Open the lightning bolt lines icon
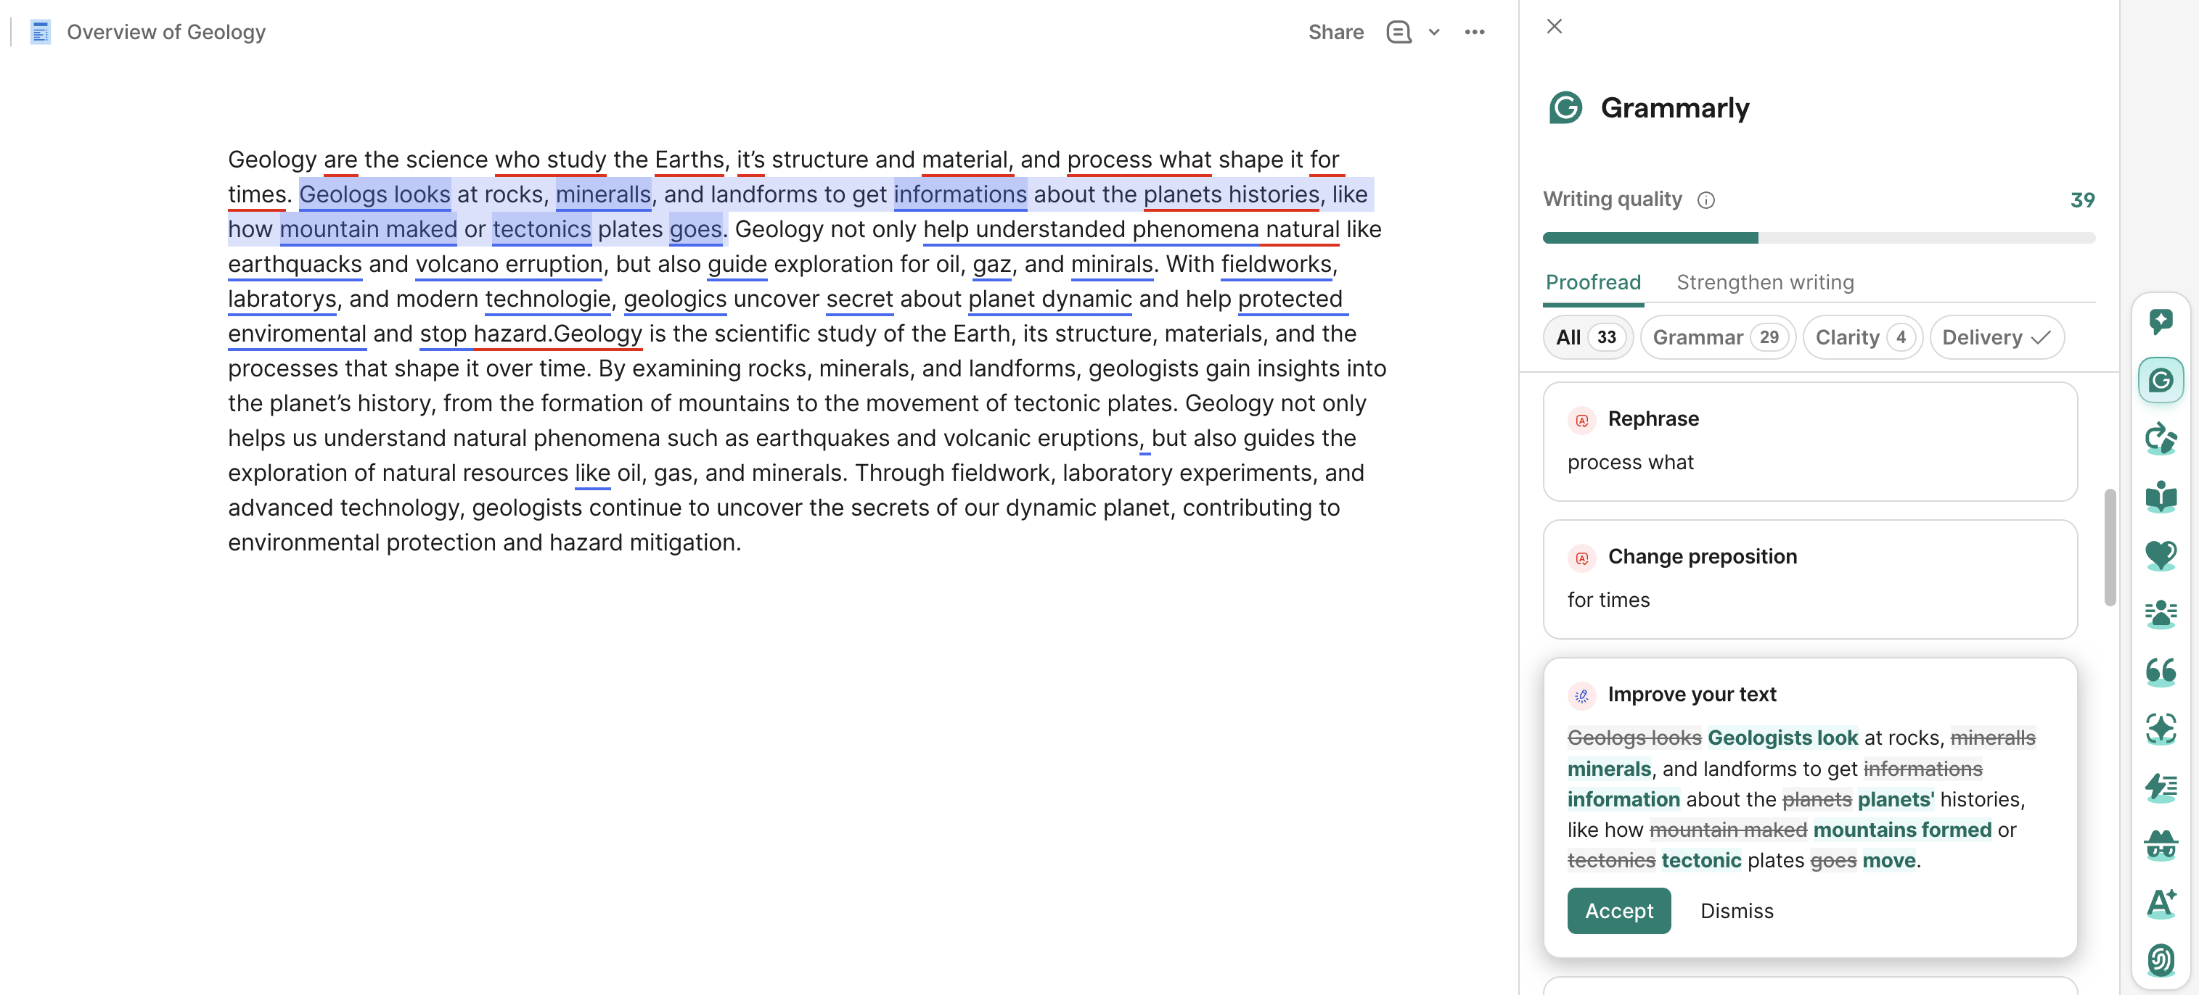 [2160, 787]
